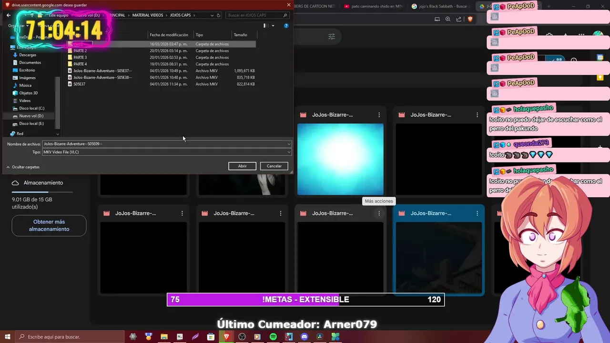Open Disco local (E:) in the sidebar
The width and height of the screenshot is (610, 343).
[x=31, y=123]
